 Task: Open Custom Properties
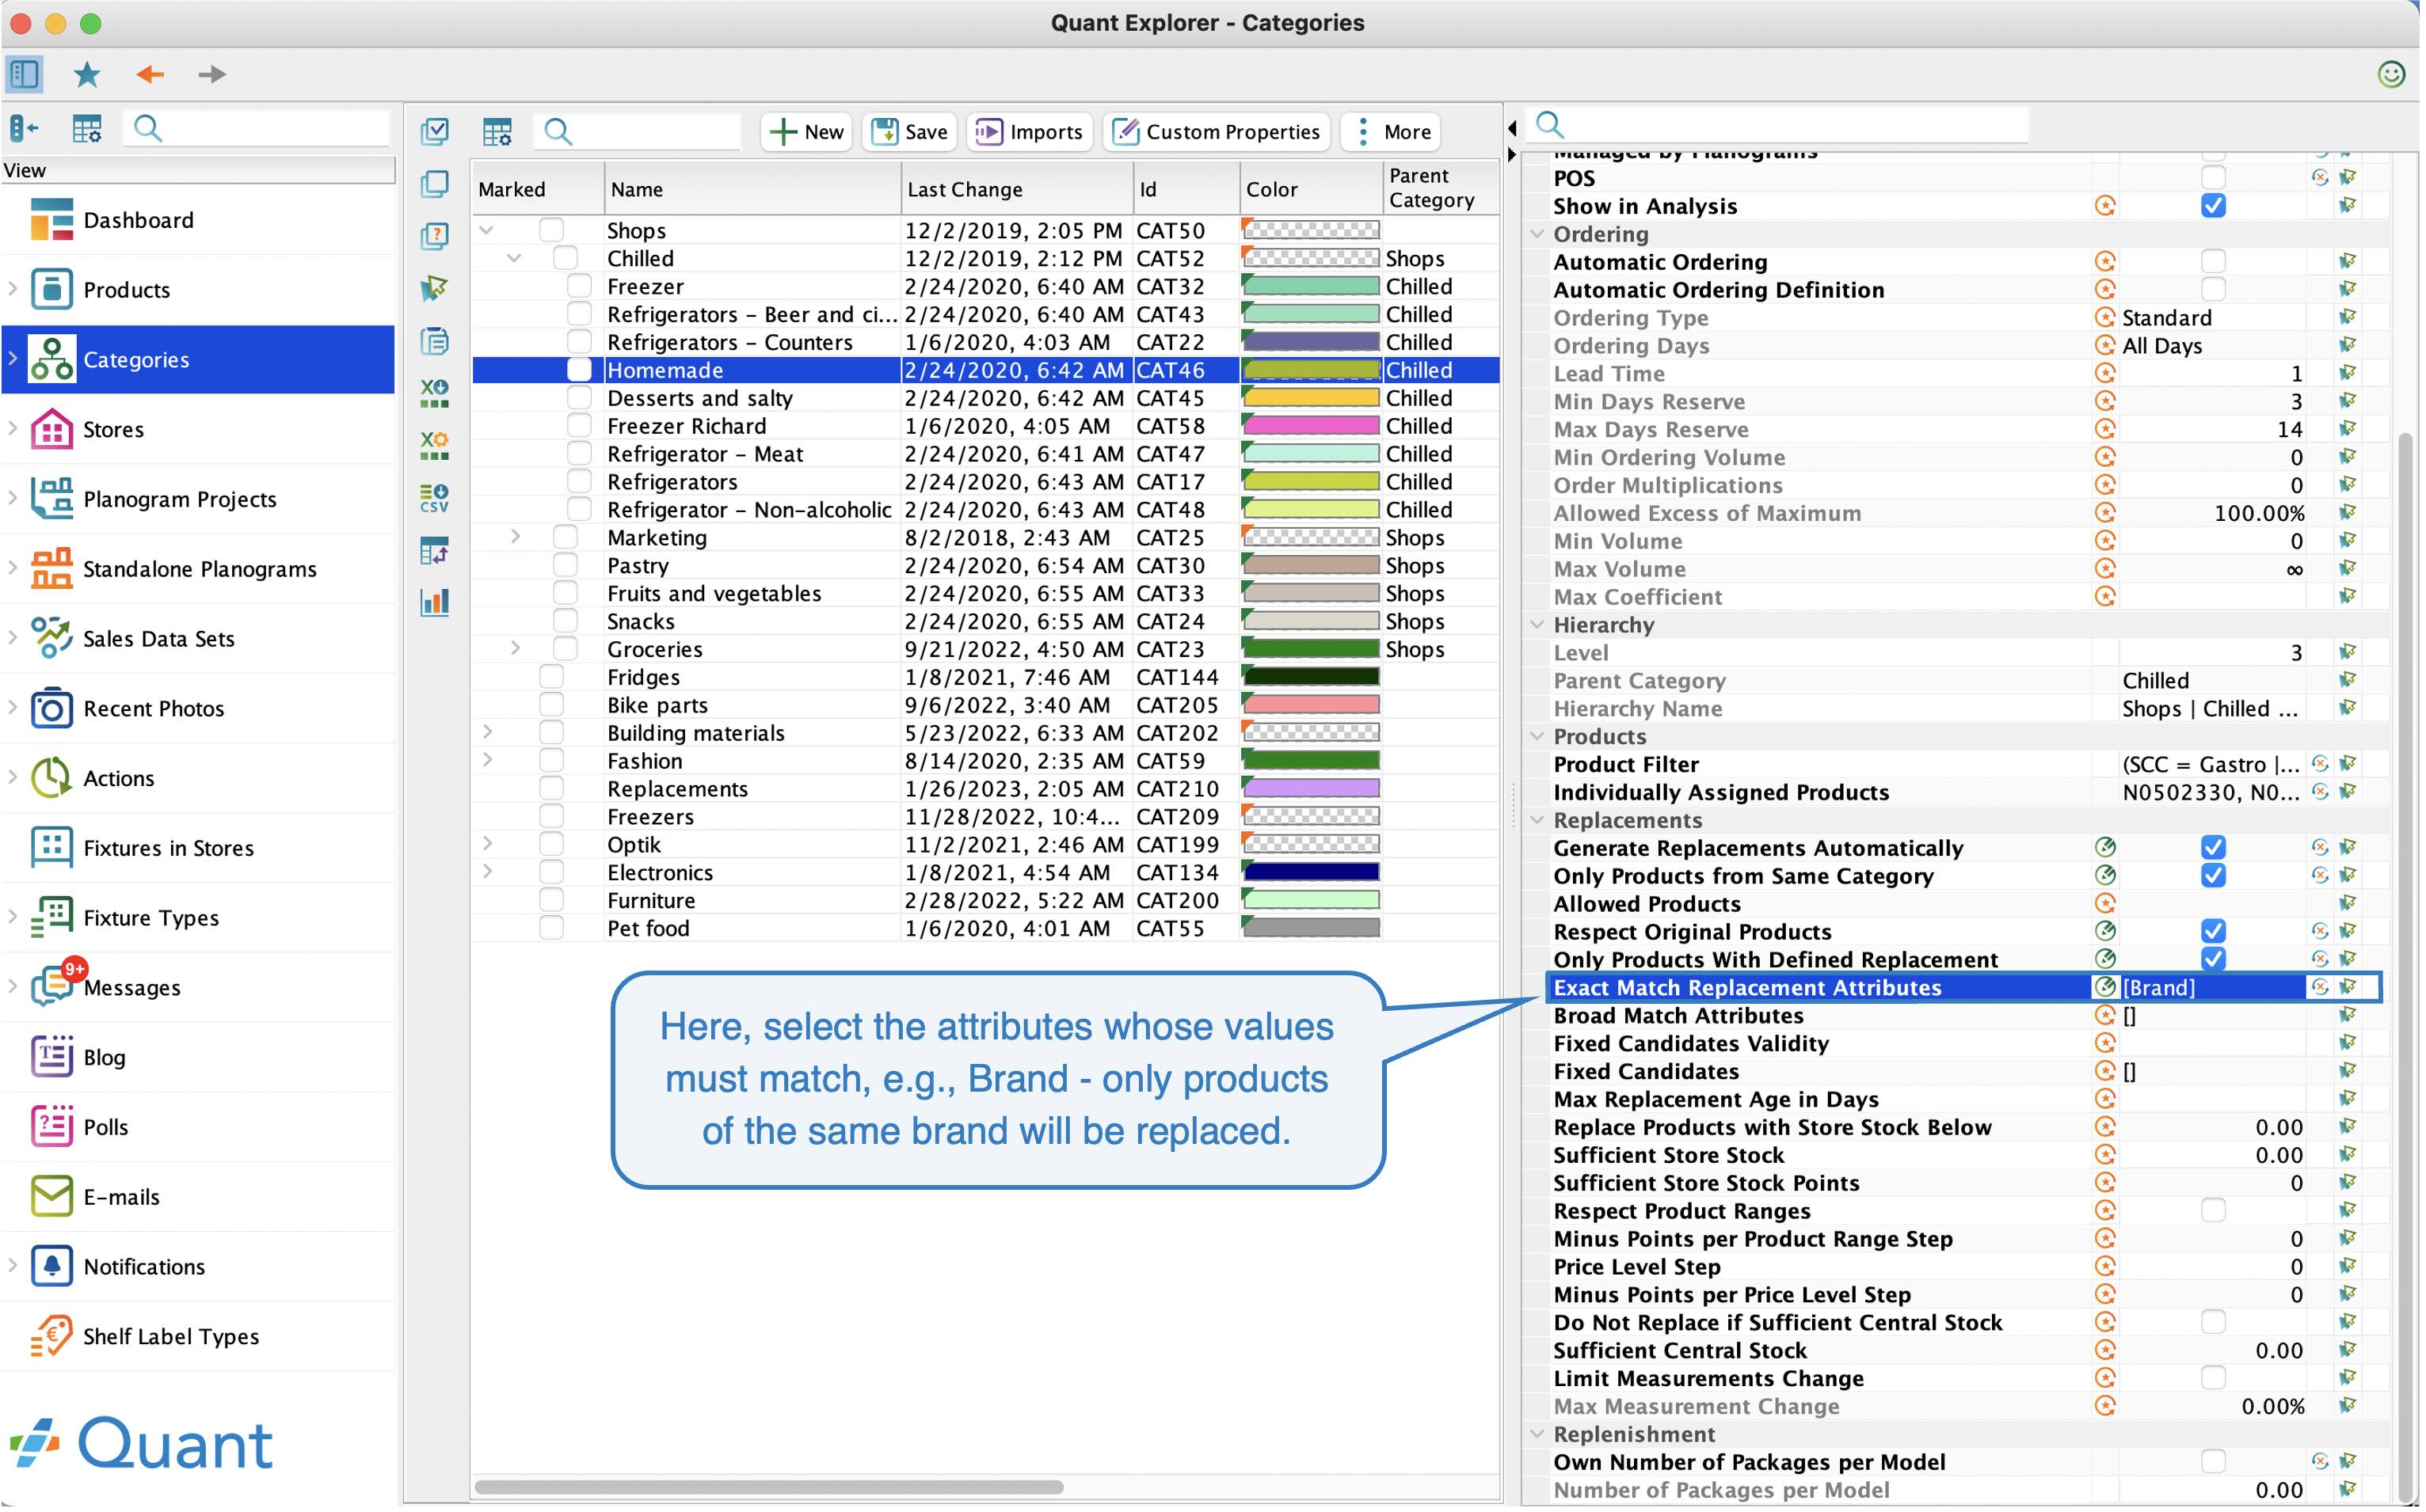[1217, 132]
